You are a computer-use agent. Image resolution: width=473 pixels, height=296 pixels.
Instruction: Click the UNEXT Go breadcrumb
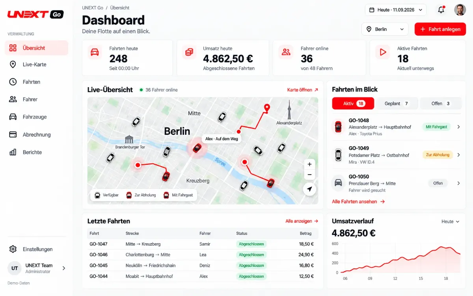pyautogui.click(x=92, y=8)
